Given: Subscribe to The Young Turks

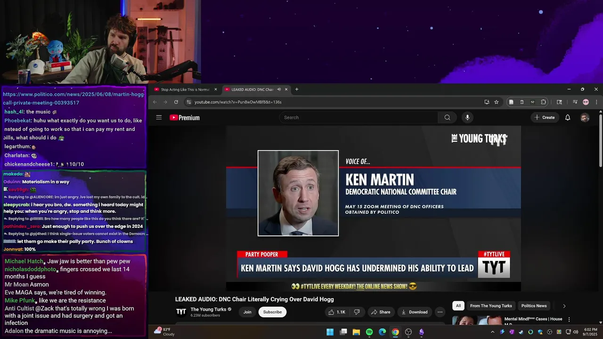Looking at the screenshot, I should point(272,312).
